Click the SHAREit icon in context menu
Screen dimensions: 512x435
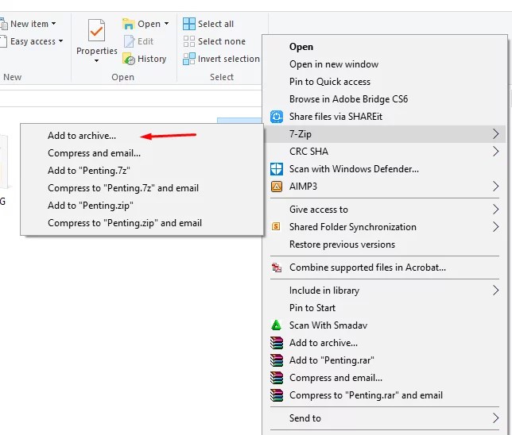(x=277, y=117)
